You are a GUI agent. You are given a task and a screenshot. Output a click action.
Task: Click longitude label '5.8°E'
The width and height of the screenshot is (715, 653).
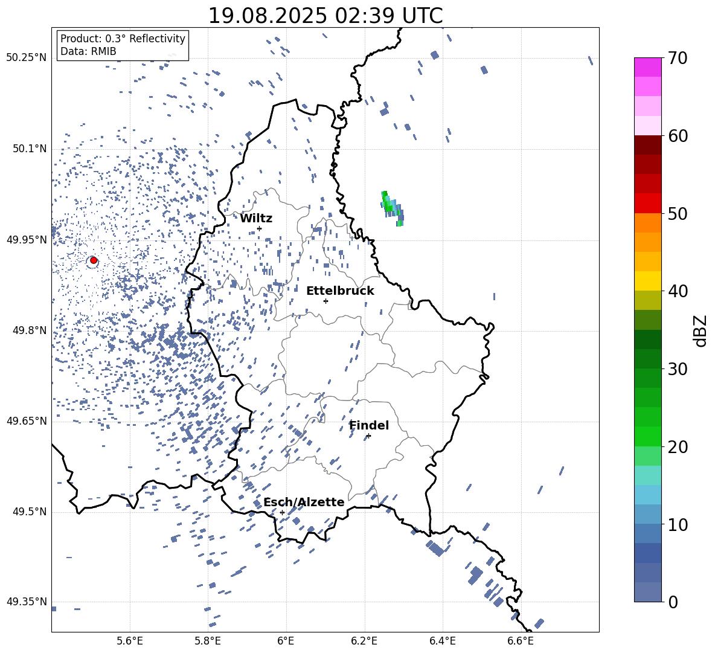(208, 641)
